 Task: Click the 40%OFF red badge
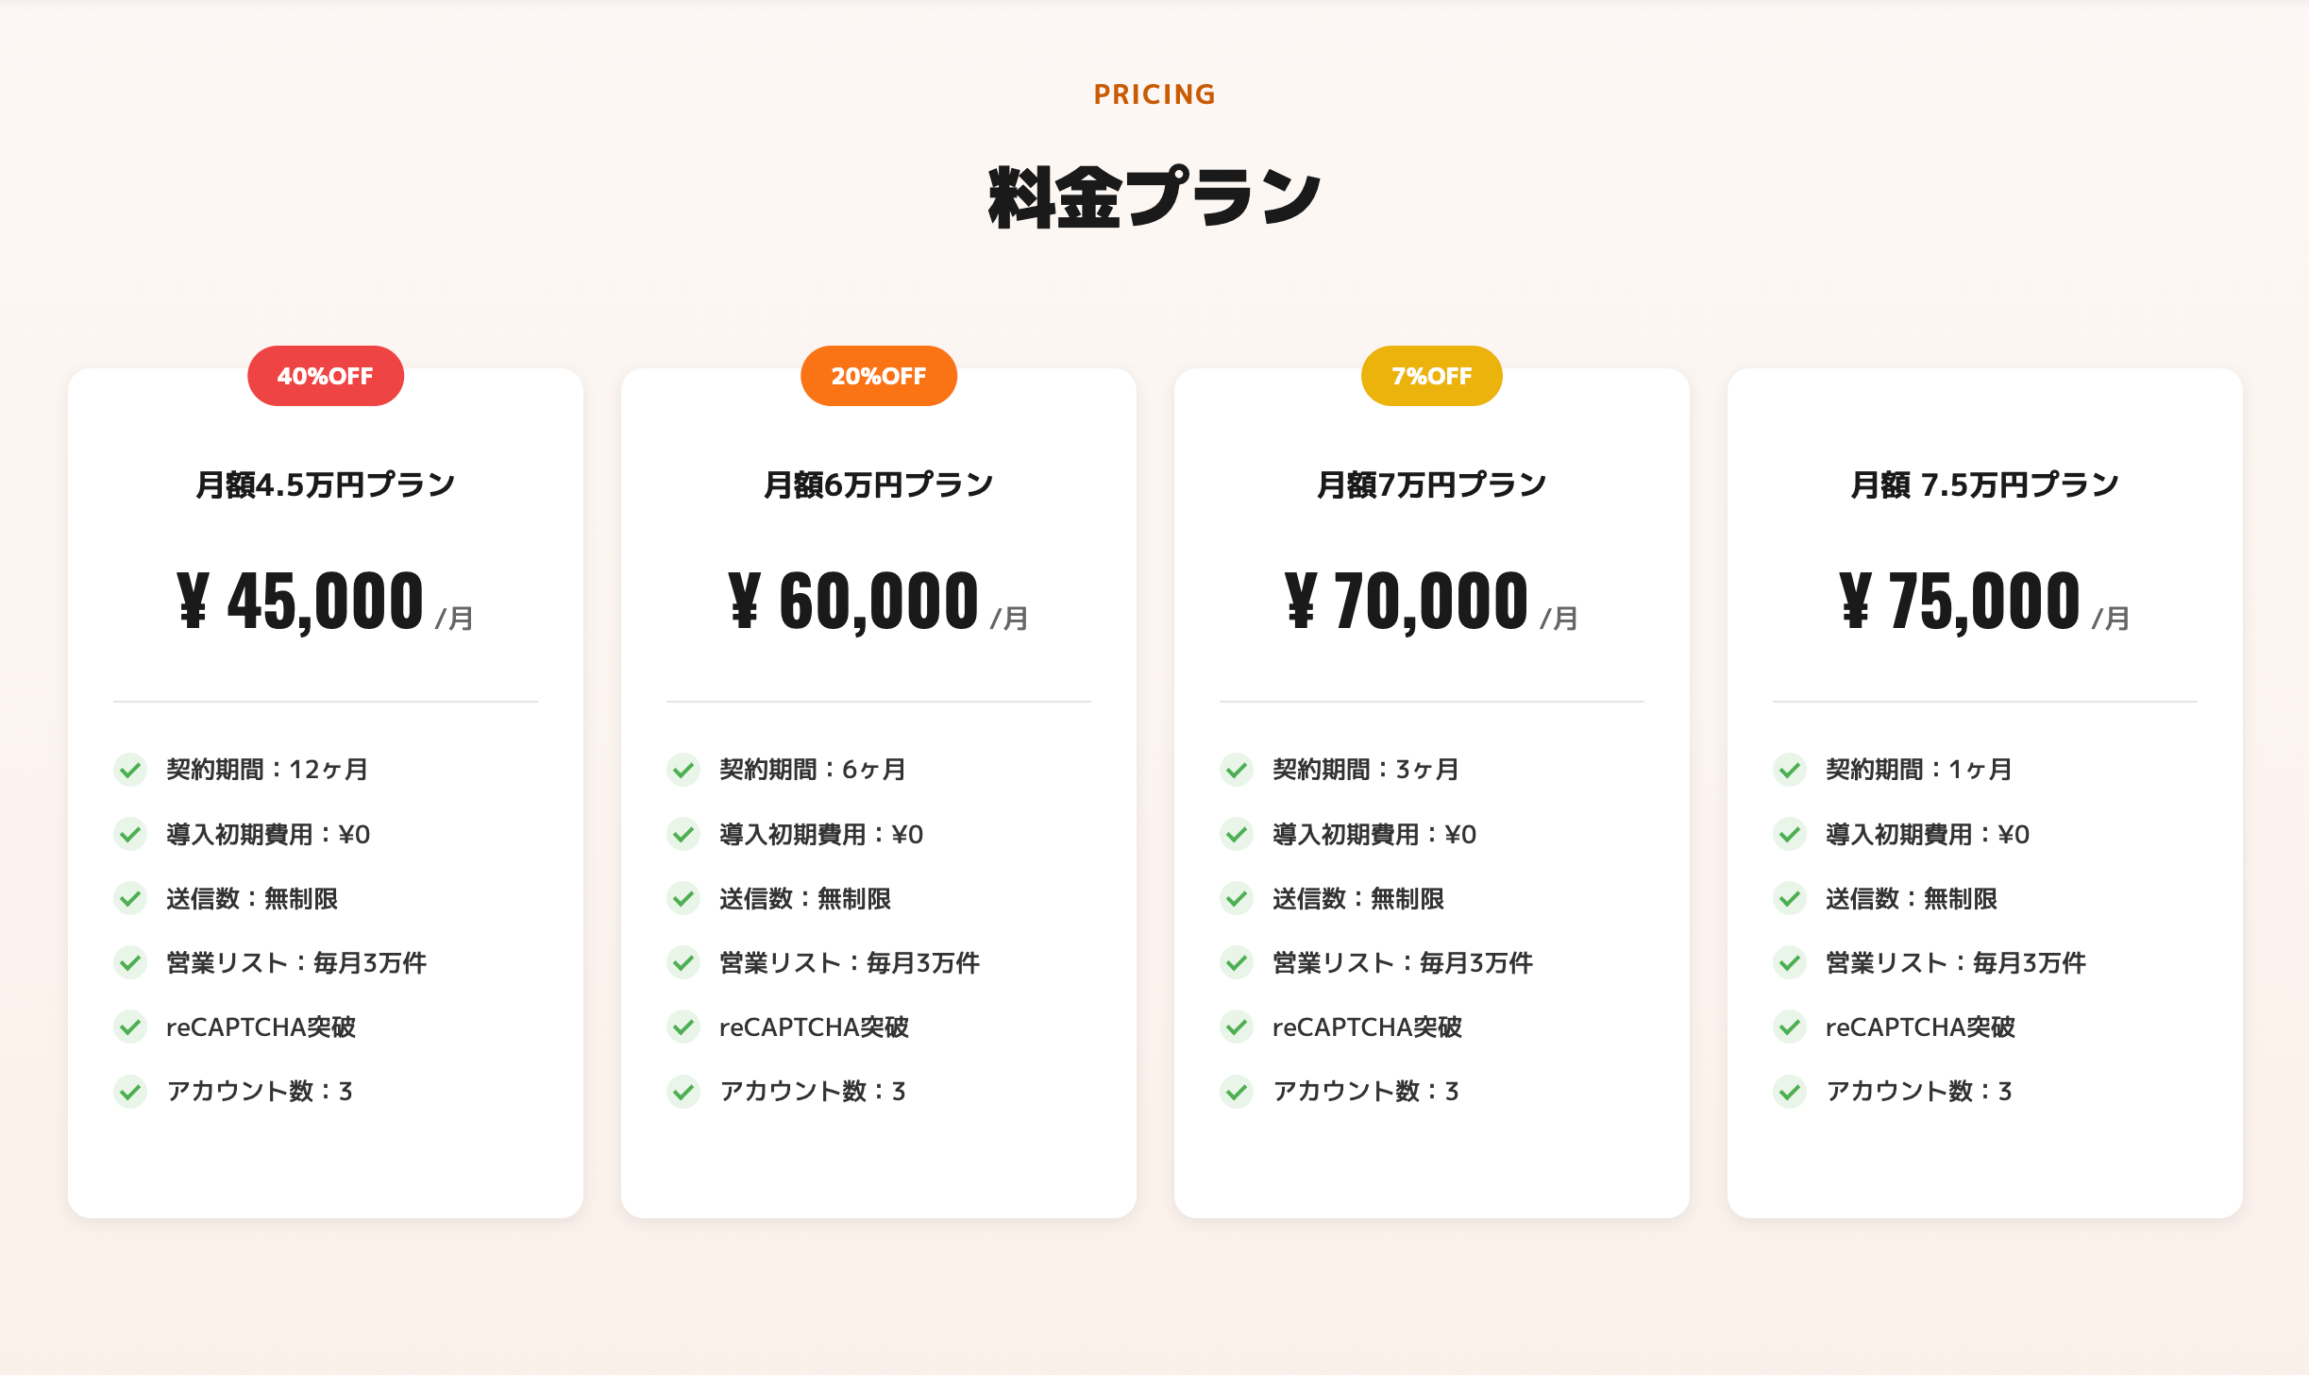click(325, 376)
